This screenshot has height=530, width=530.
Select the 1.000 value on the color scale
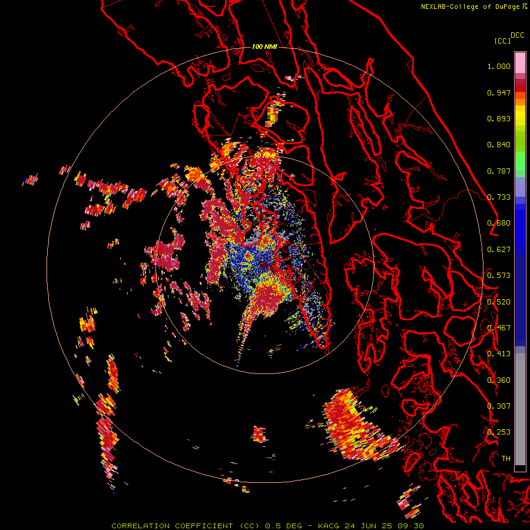[499, 66]
